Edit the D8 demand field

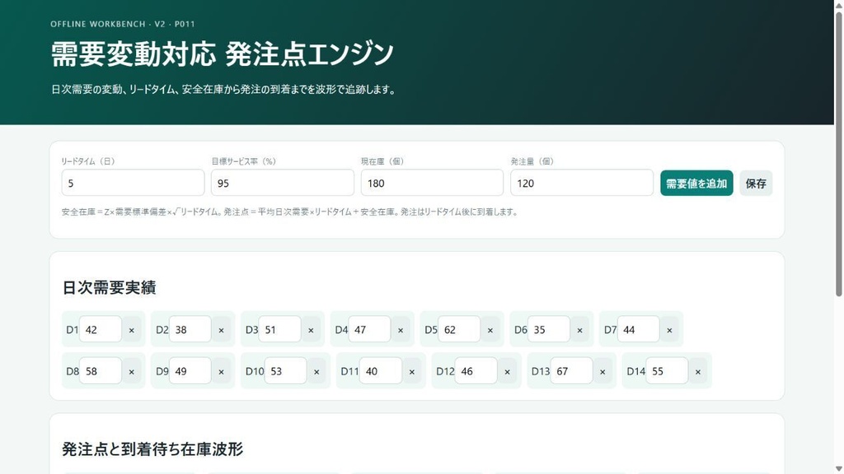(x=101, y=371)
